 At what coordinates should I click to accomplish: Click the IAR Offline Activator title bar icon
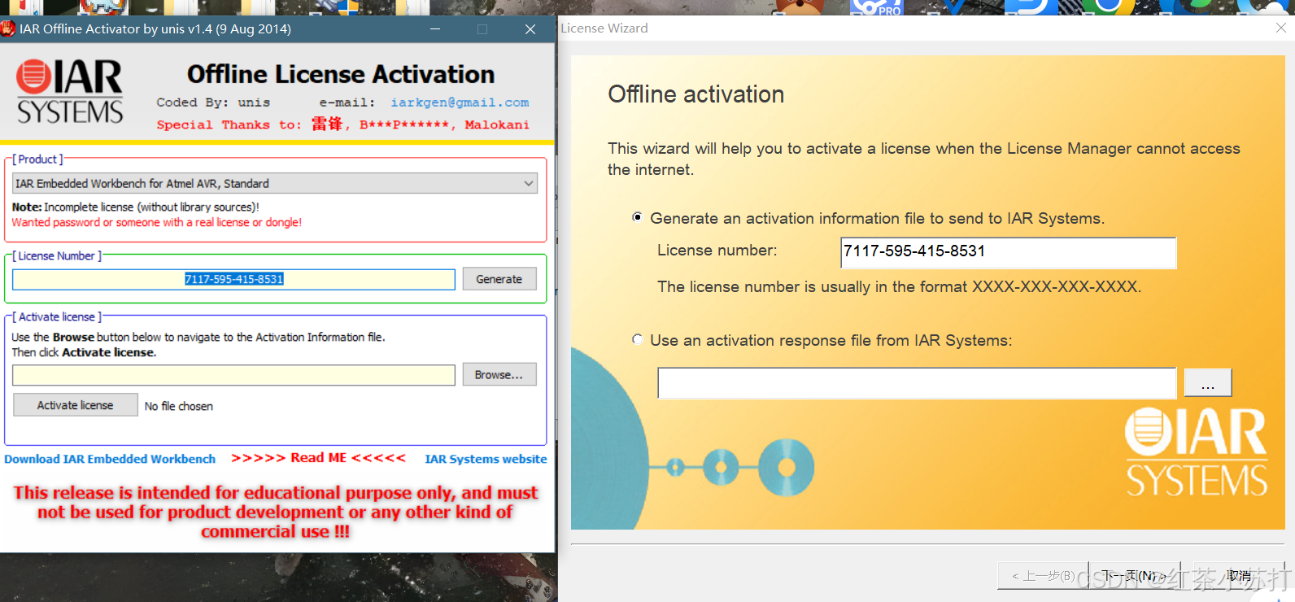point(8,29)
